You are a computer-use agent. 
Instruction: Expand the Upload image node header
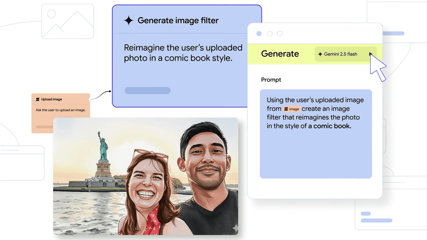click(52, 100)
